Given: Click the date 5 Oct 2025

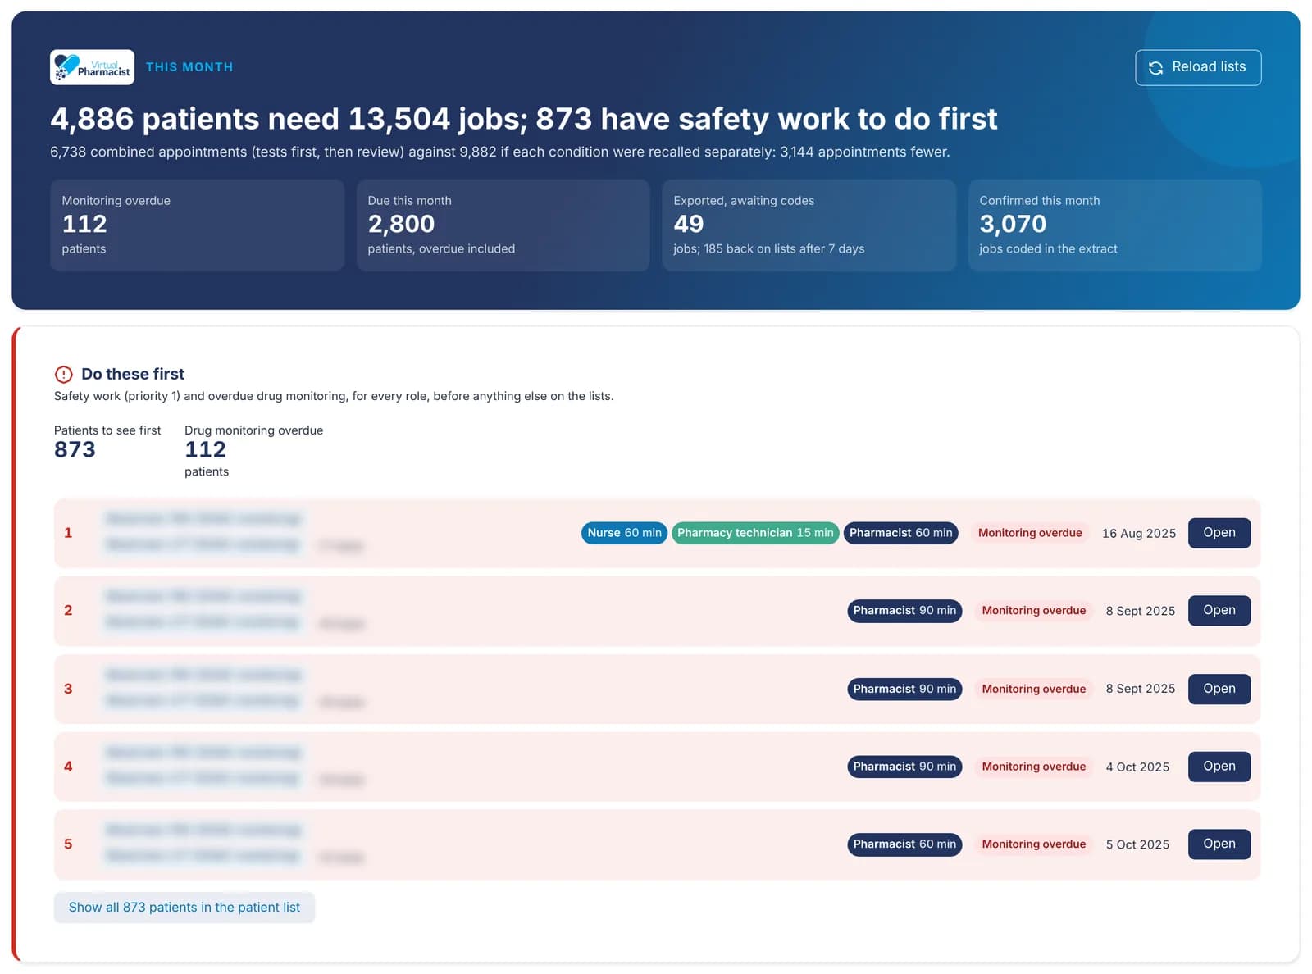Looking at the screenshot, I should 1137,845.
